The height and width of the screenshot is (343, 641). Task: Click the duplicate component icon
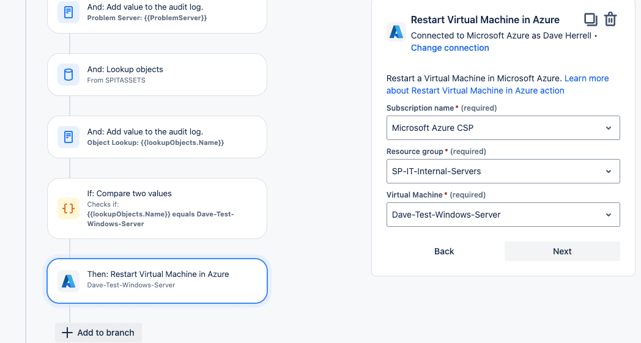[590, 19]
